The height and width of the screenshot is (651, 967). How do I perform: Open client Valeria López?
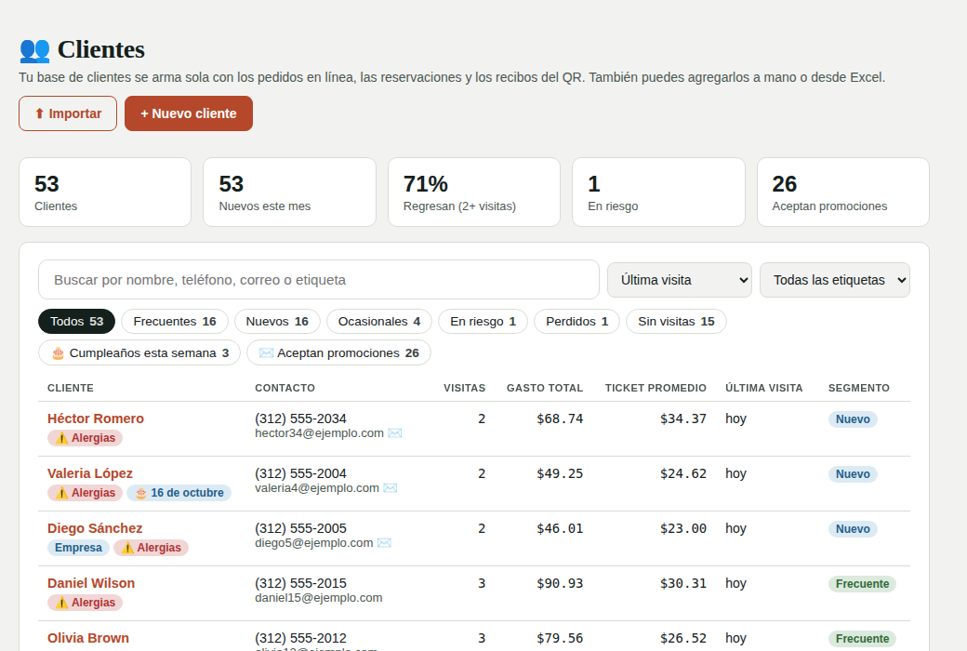tap(90, 473)
